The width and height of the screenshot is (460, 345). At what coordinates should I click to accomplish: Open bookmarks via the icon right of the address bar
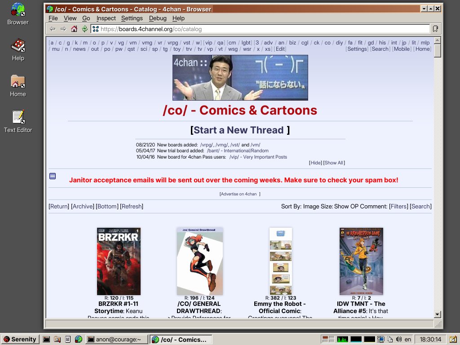(x=435, y=28)
